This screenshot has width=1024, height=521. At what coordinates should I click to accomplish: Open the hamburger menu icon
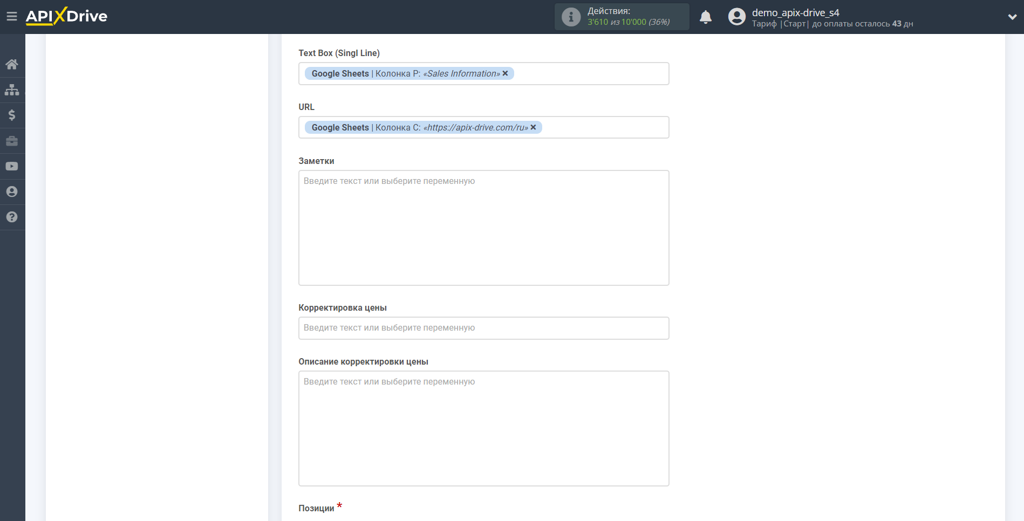click(x=12, y=17)
